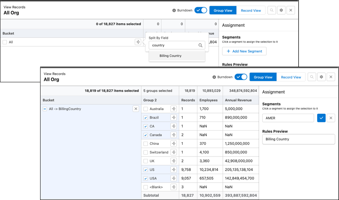Toggle All -> BillingCountry bucket partial checkbox

tap(45, 109)
